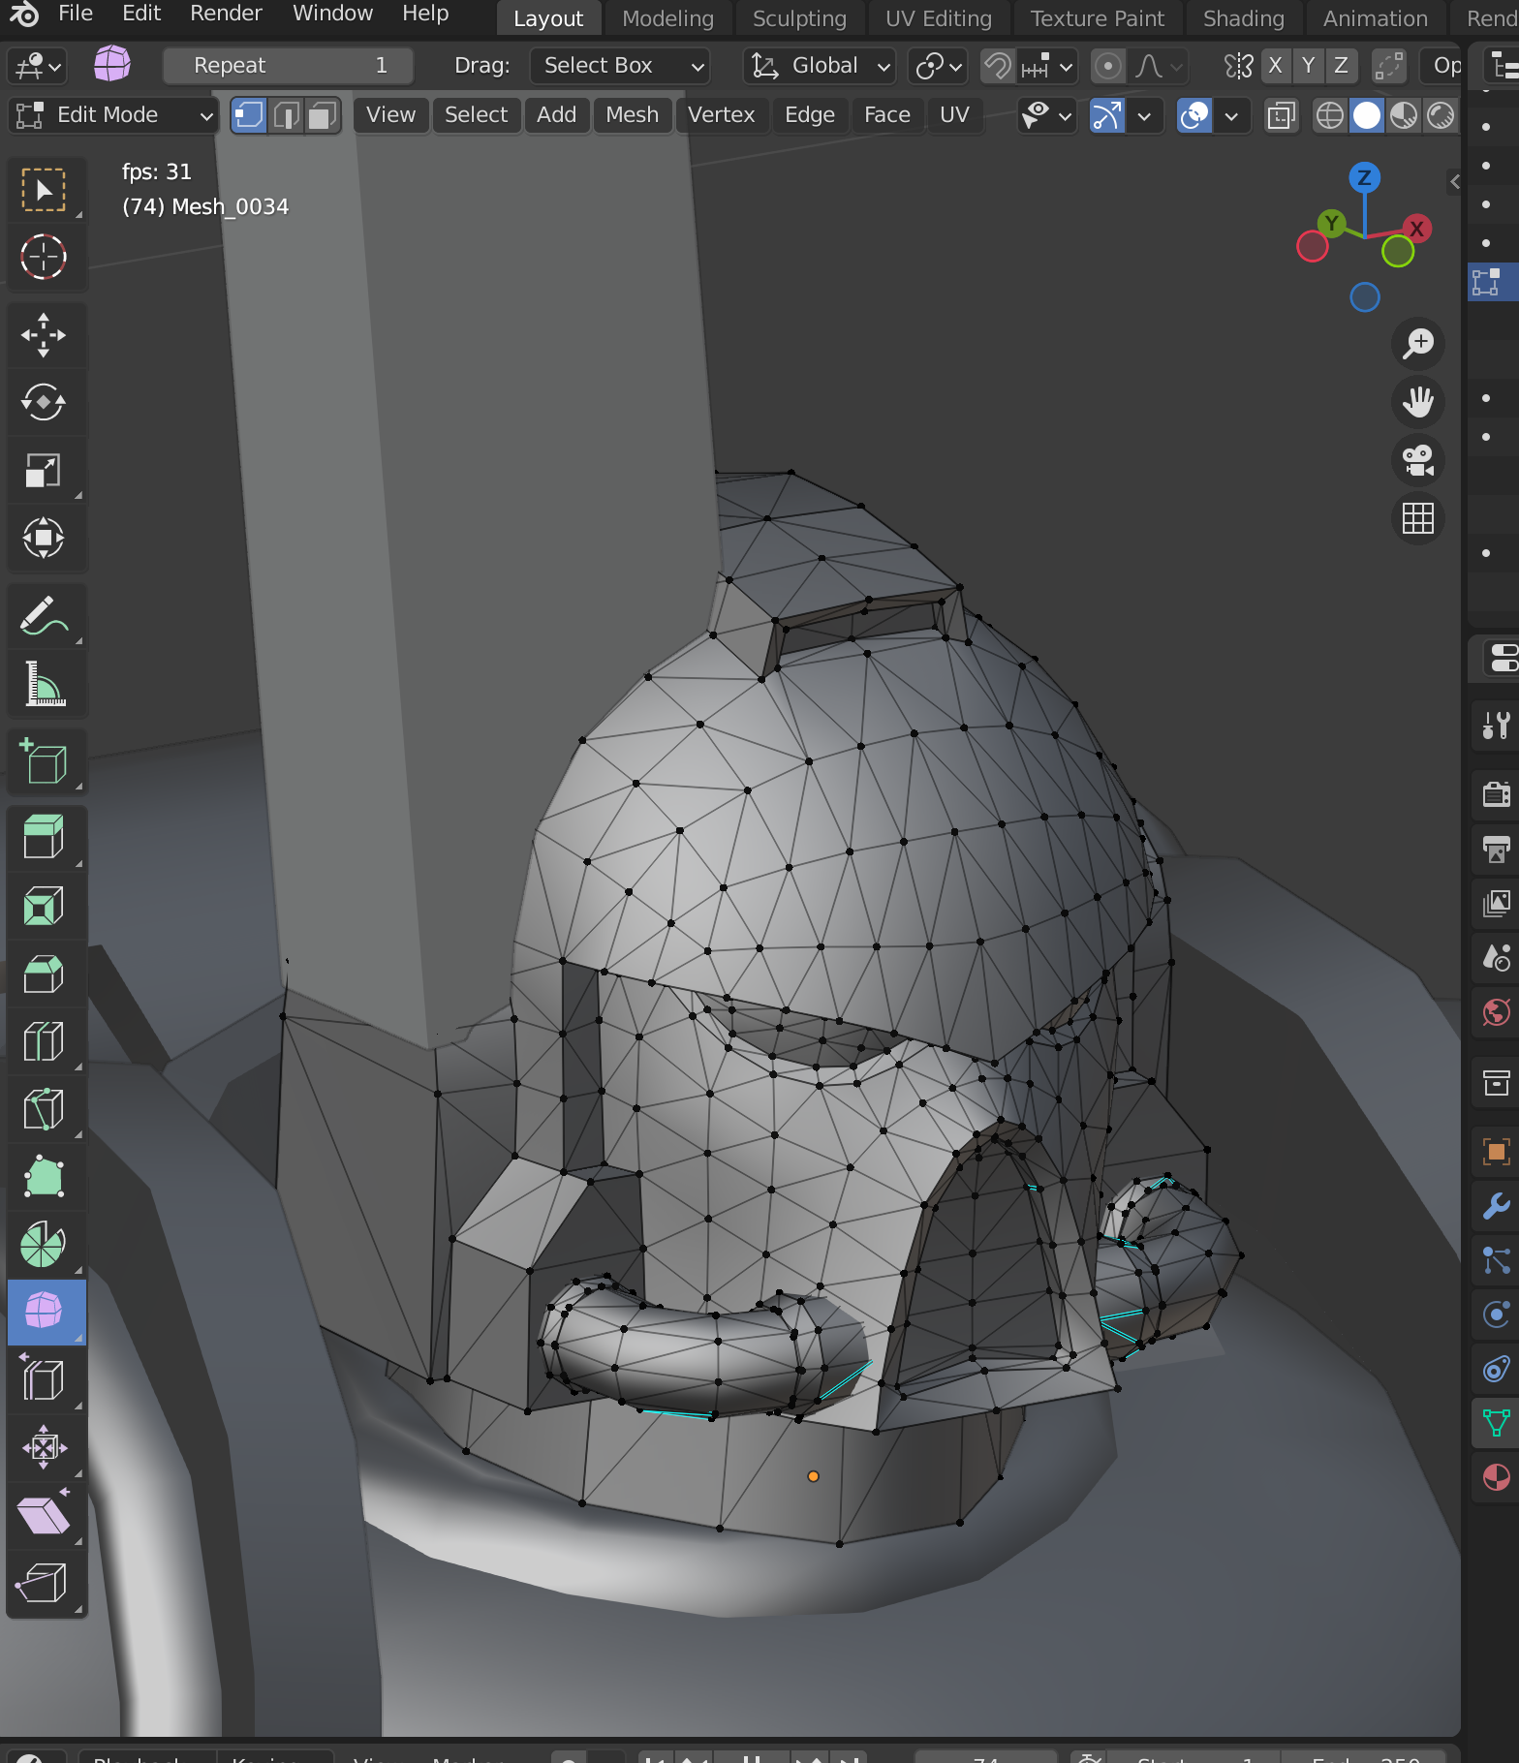Select the Extrude Region tool
Viewport: 1519px width, 1763px height.
pyautogui.click(x=44, y=837)
